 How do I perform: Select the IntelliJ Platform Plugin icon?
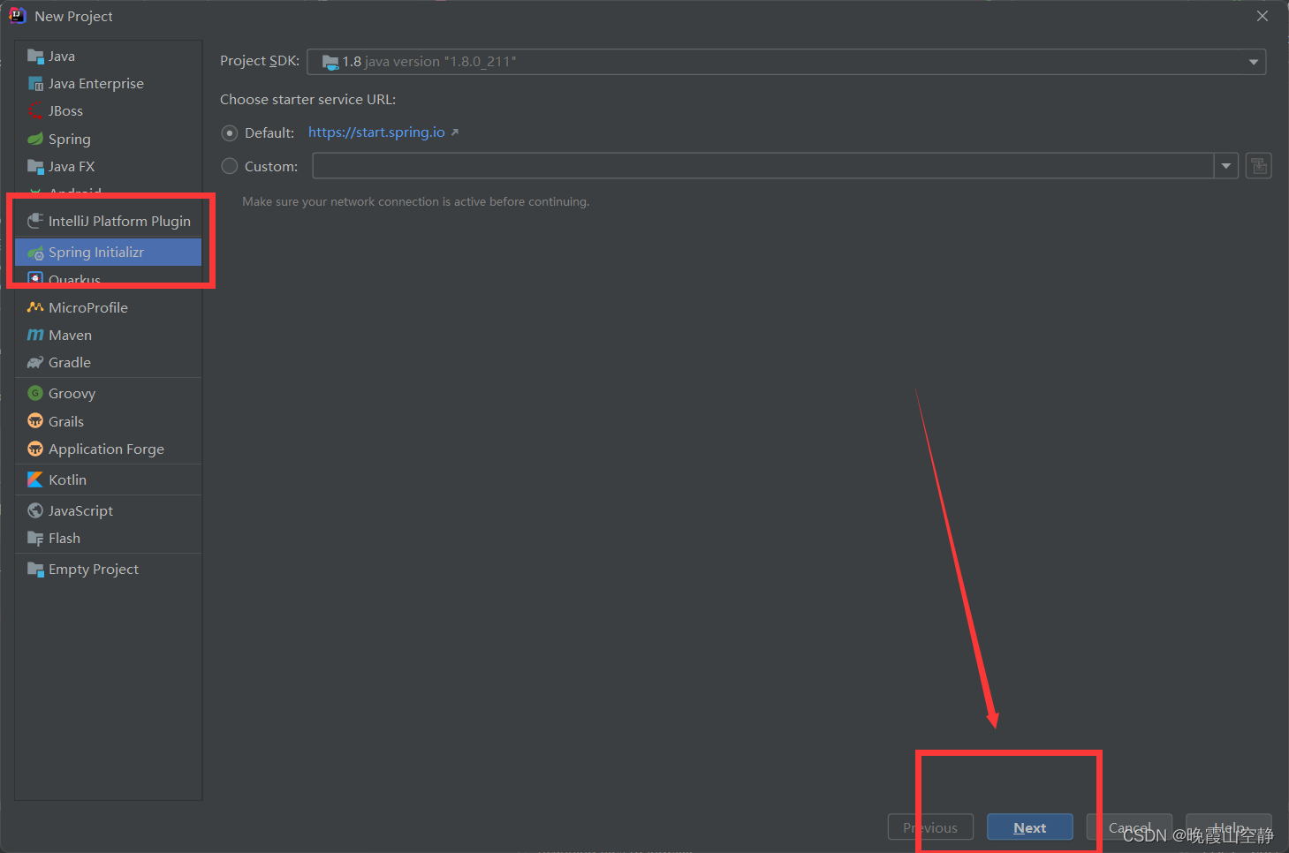[x=35, y=222]
